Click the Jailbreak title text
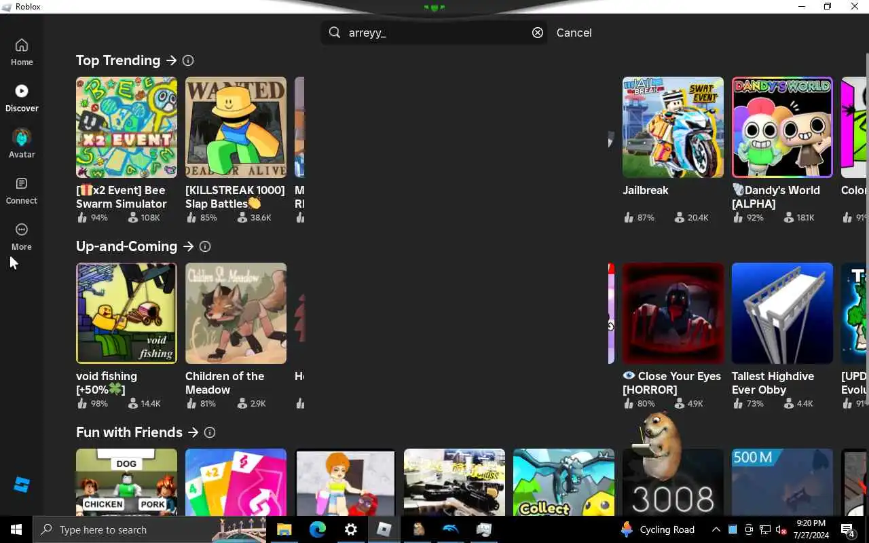 pyautogui.click(x=646, y=190)
